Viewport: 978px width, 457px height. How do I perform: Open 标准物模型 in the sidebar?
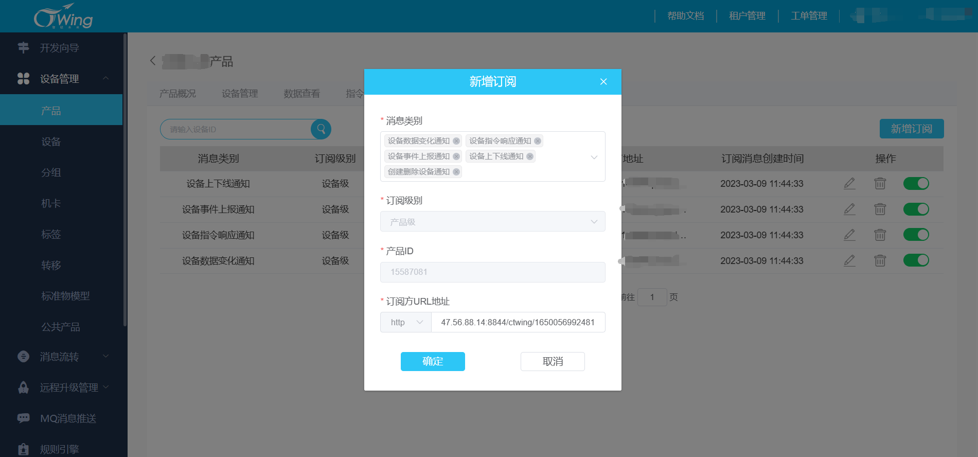coord(65,296)
